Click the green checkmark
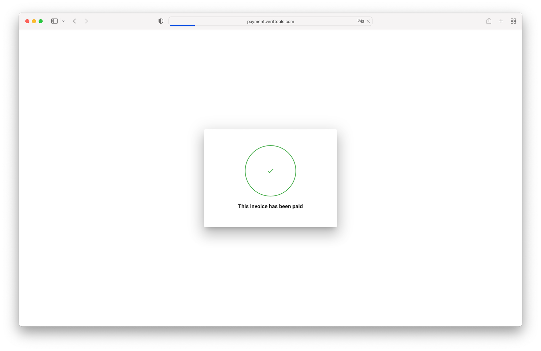This screenshot has width=541, height=351. pos(270,171)
